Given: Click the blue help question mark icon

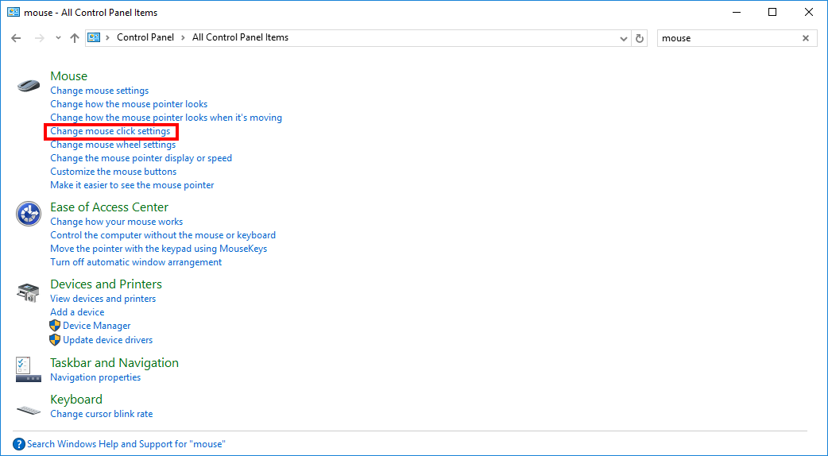Looking at the screenshot, I should tap(19, 444).
